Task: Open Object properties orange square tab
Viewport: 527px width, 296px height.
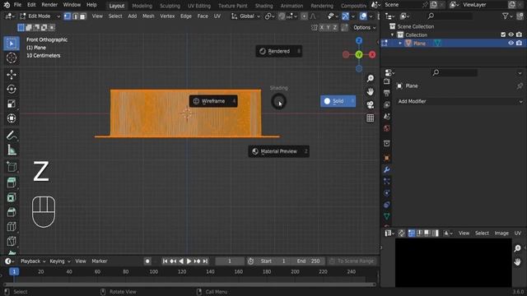Action: tap(386, 158)
